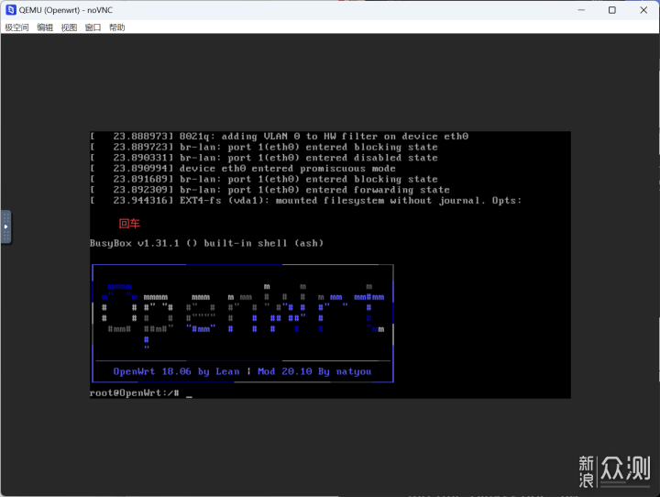Open the 极空间 menu
Screen dimensions: 660x497
[x=16, y=28]
